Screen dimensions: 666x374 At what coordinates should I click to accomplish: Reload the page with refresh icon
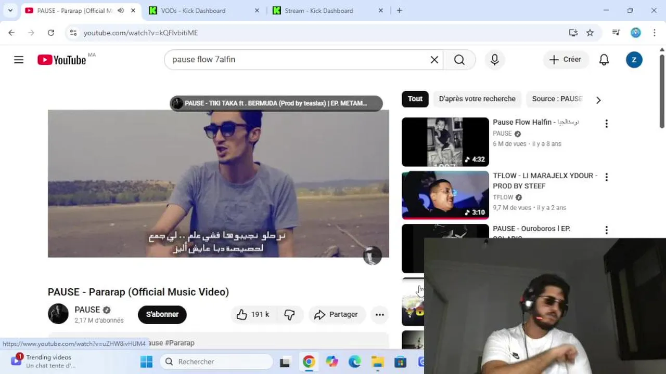coord(50,33)
